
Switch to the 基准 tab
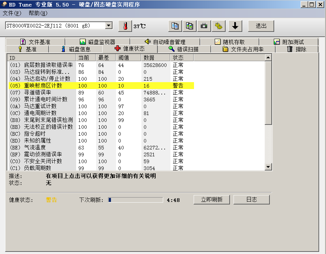tap(28, 49)
